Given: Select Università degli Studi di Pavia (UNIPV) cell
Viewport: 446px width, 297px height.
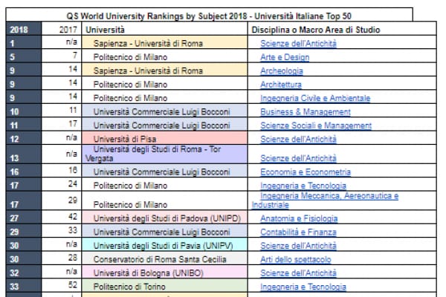Looking at the screenshot, I should coord(164,244).
